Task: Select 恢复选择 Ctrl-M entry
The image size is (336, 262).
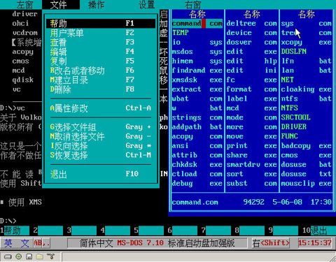Action: (x=101, y=155)
